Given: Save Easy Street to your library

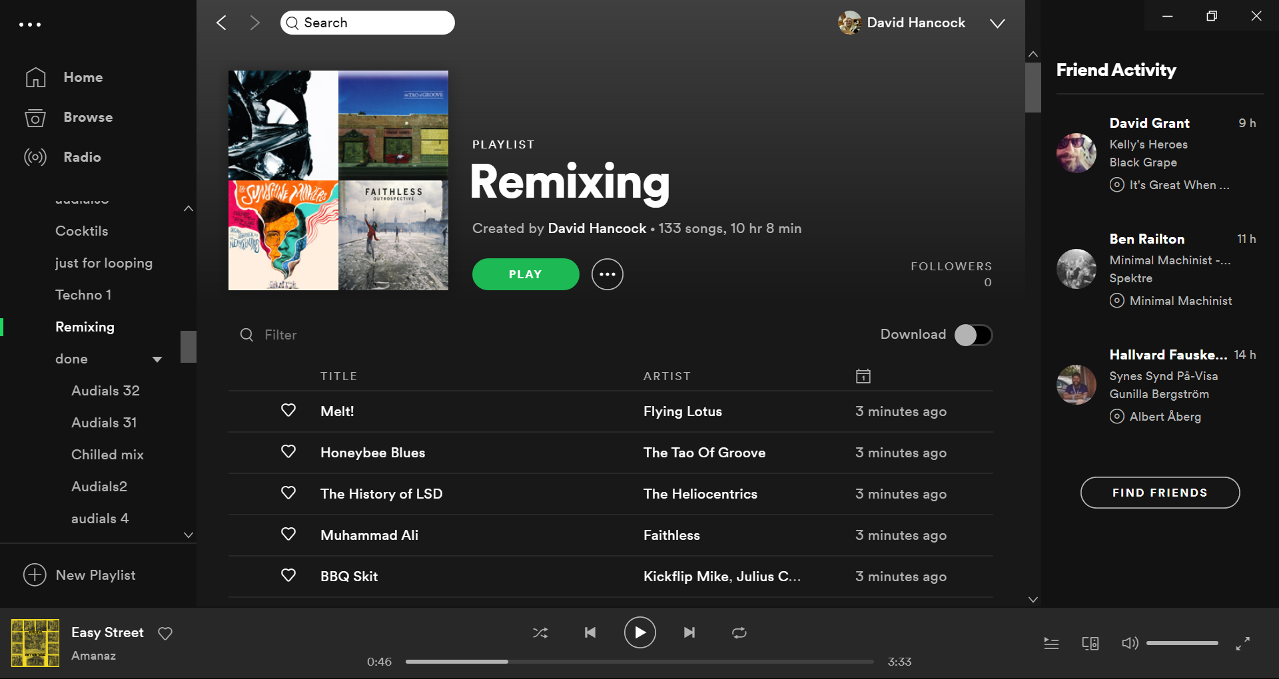Looking at the screenshot, I should pyautogui.click(x=165, y=634).
